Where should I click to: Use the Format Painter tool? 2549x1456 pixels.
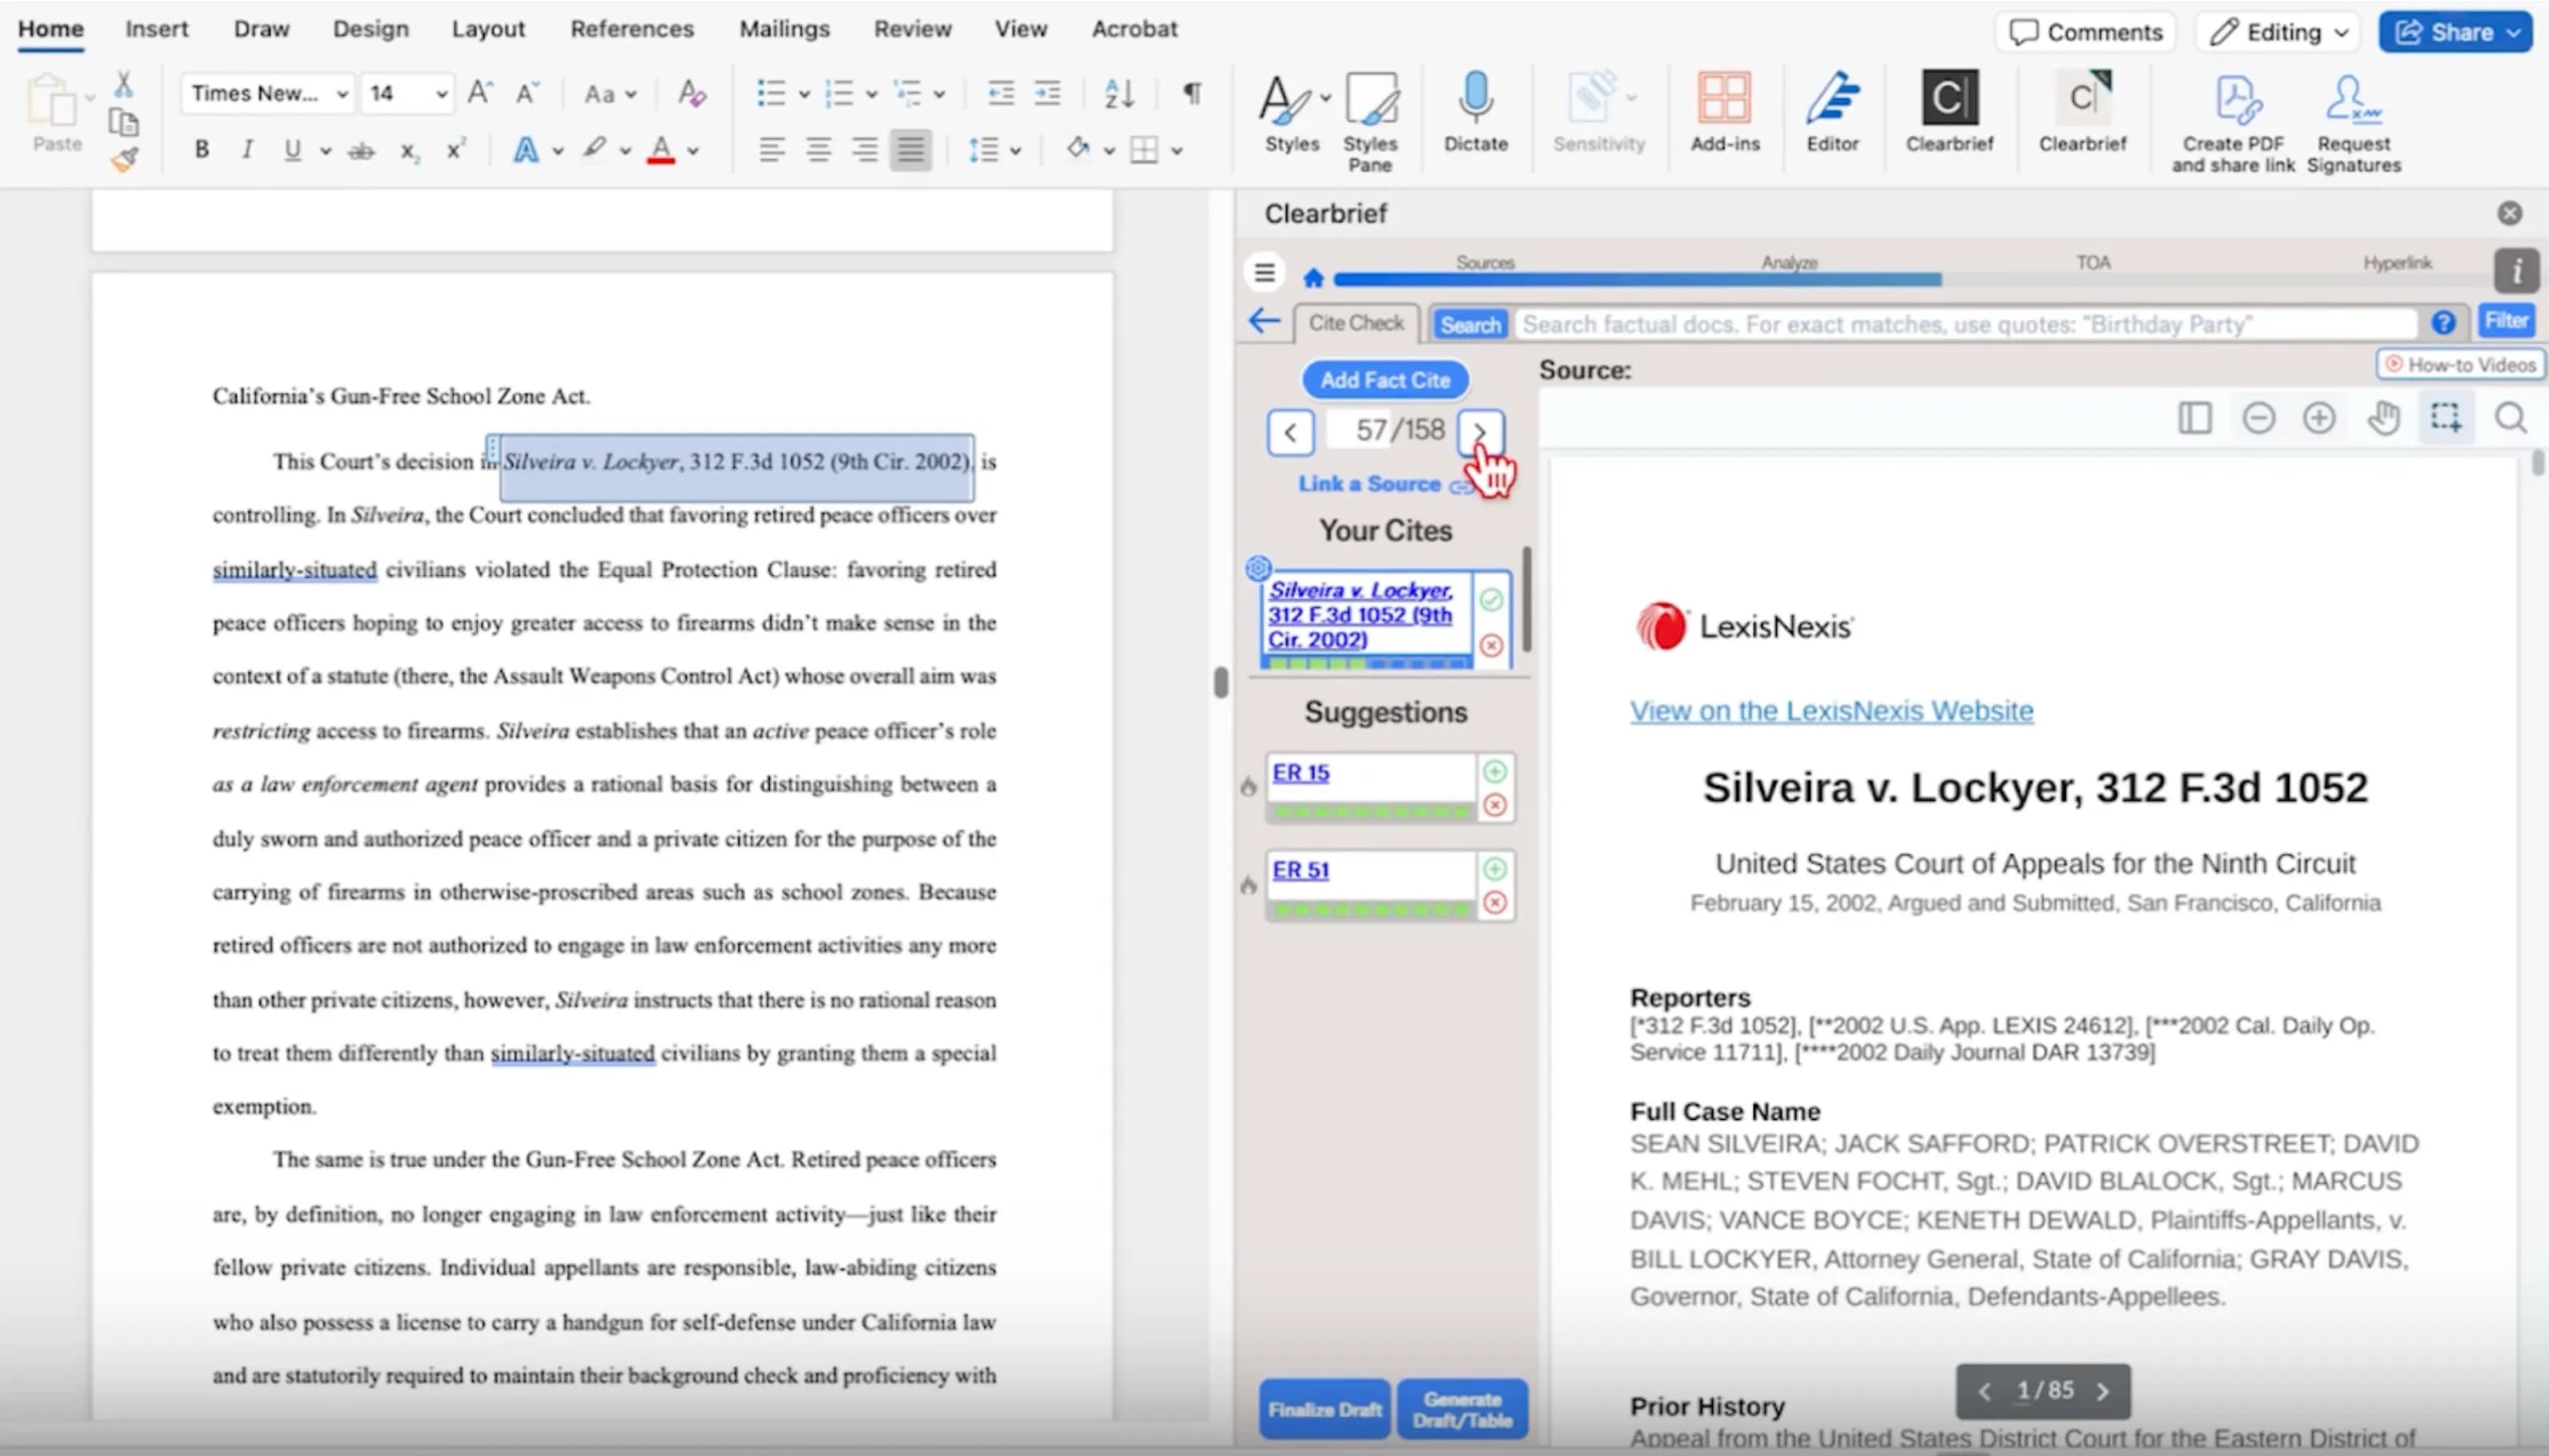point(124,157)
